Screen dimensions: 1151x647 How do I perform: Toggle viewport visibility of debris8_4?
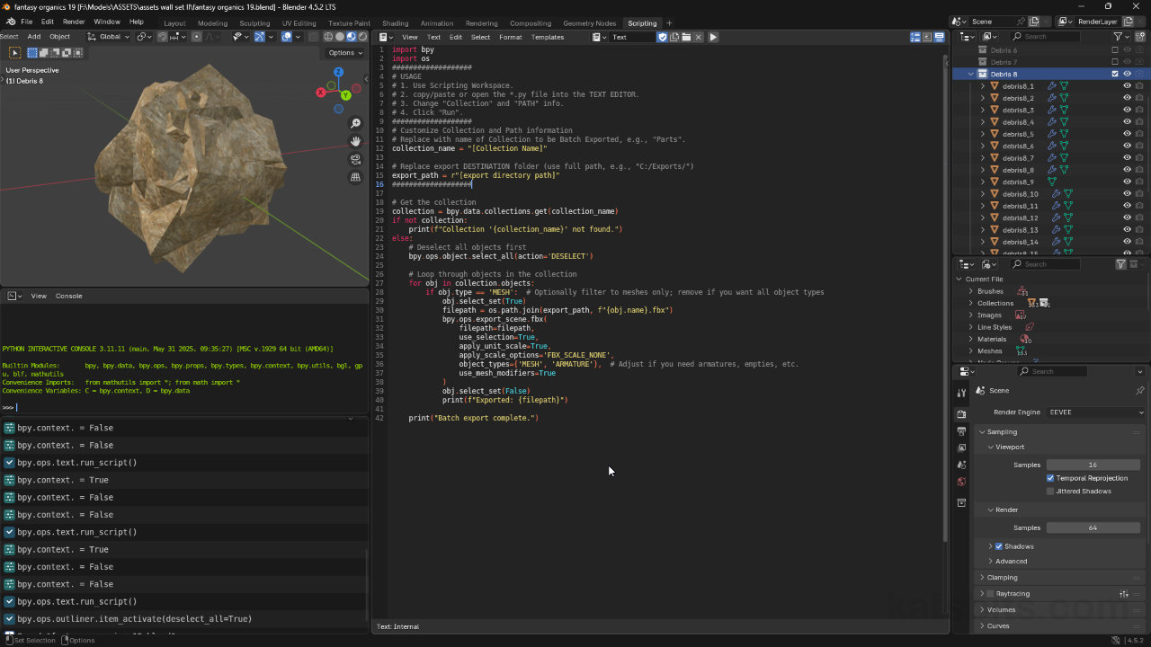click(x=1126, y=121)
